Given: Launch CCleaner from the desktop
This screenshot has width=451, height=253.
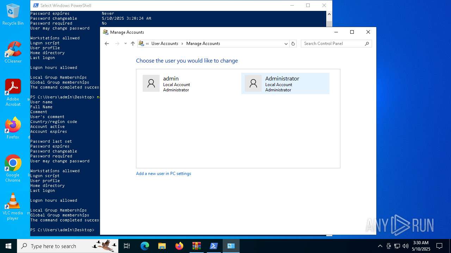Looking at the screenshot, I should 13,52.
